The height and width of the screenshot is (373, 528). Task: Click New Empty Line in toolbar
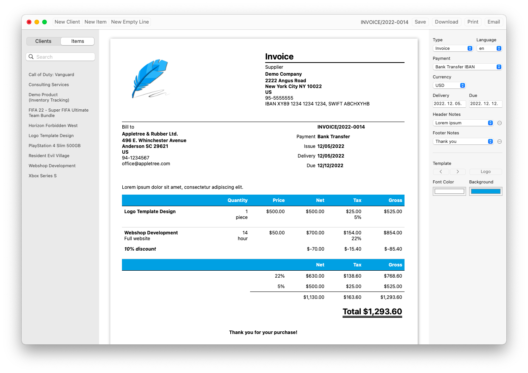(x=130, y=22)
